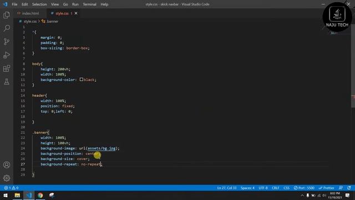Viewport: 355px width, 200px height.
Task: Show hidden system tray icons chevron
Action: [x=302, y=195]
